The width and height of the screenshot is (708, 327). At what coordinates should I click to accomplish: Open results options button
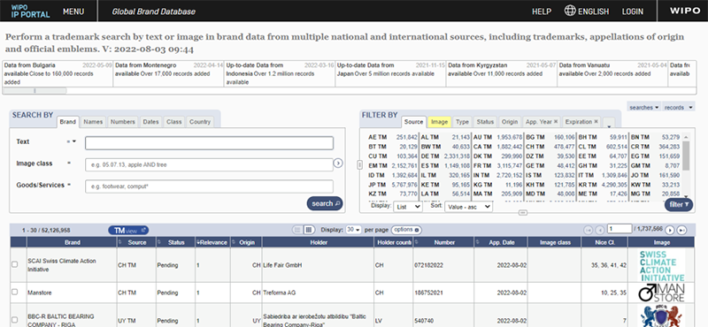pos(406,230)
